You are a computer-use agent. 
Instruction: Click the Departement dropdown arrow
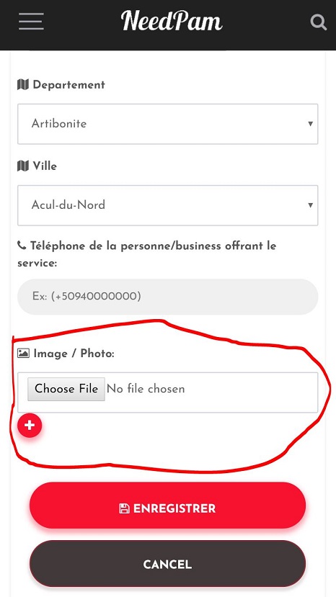311,124
